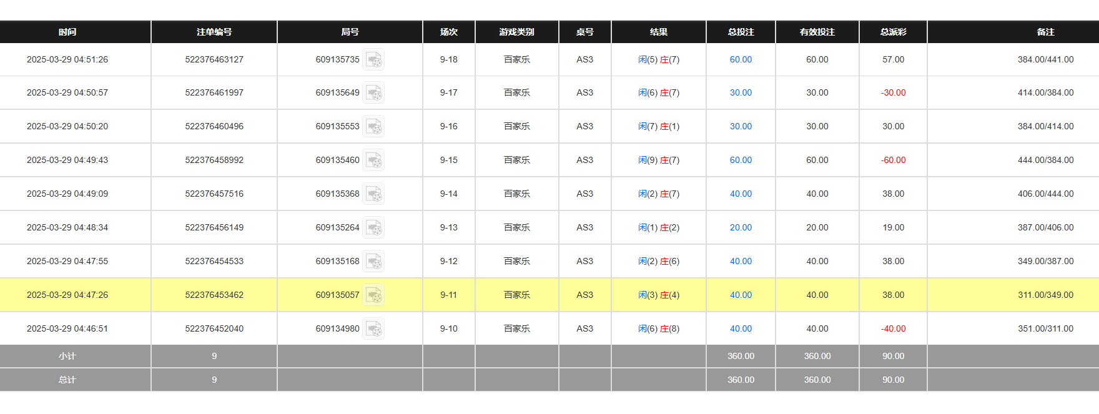Open video replay for round 609135264
Screen dimensions: 1099x414
click(x=373, y=227)
